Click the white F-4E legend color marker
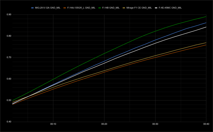Image resolution: width=213 pixels, height=132 pixels. pyautogui.click(x=156, y=8)
